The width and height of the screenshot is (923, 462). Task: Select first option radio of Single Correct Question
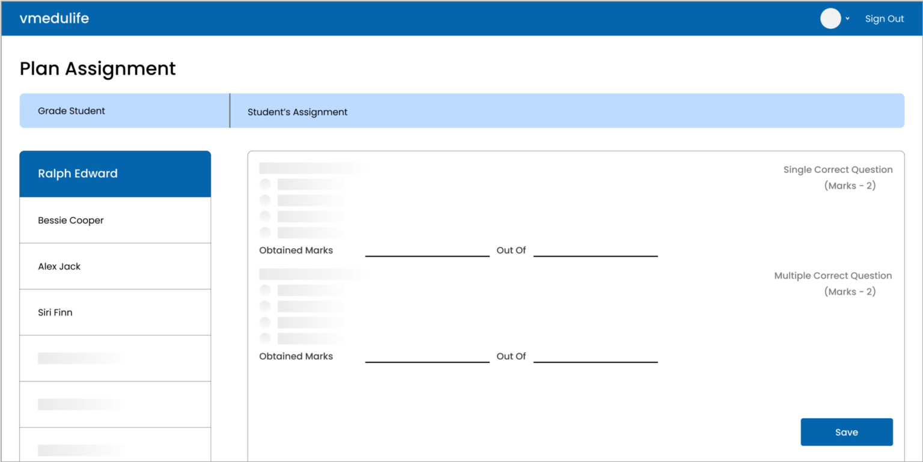tap(265, 184)
